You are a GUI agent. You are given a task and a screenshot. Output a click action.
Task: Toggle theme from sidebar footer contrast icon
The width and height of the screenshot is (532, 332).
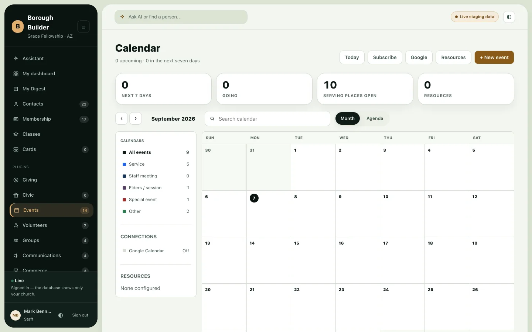61,315
